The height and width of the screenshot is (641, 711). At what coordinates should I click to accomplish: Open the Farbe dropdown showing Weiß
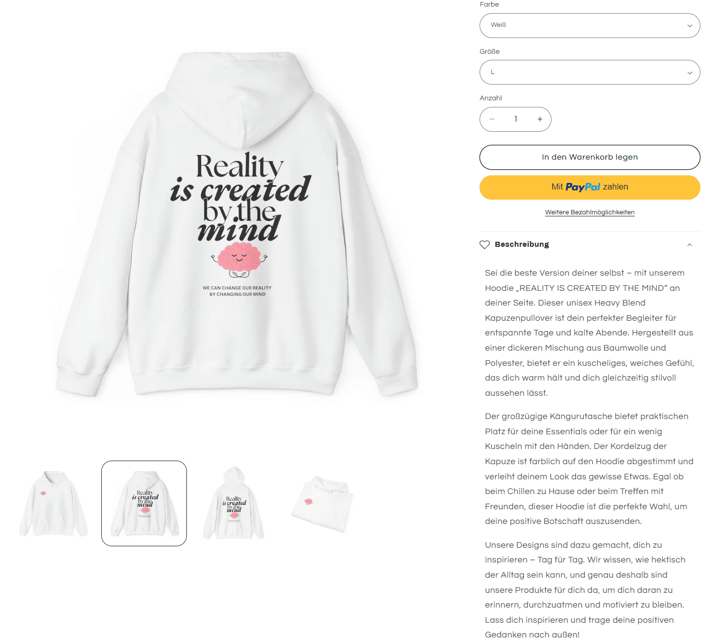point(590,25)
